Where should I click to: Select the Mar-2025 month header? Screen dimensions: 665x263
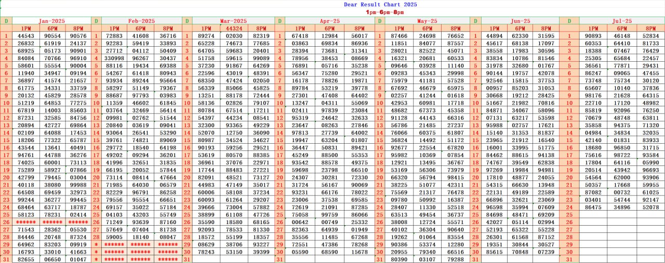click(x=234, y=21)
